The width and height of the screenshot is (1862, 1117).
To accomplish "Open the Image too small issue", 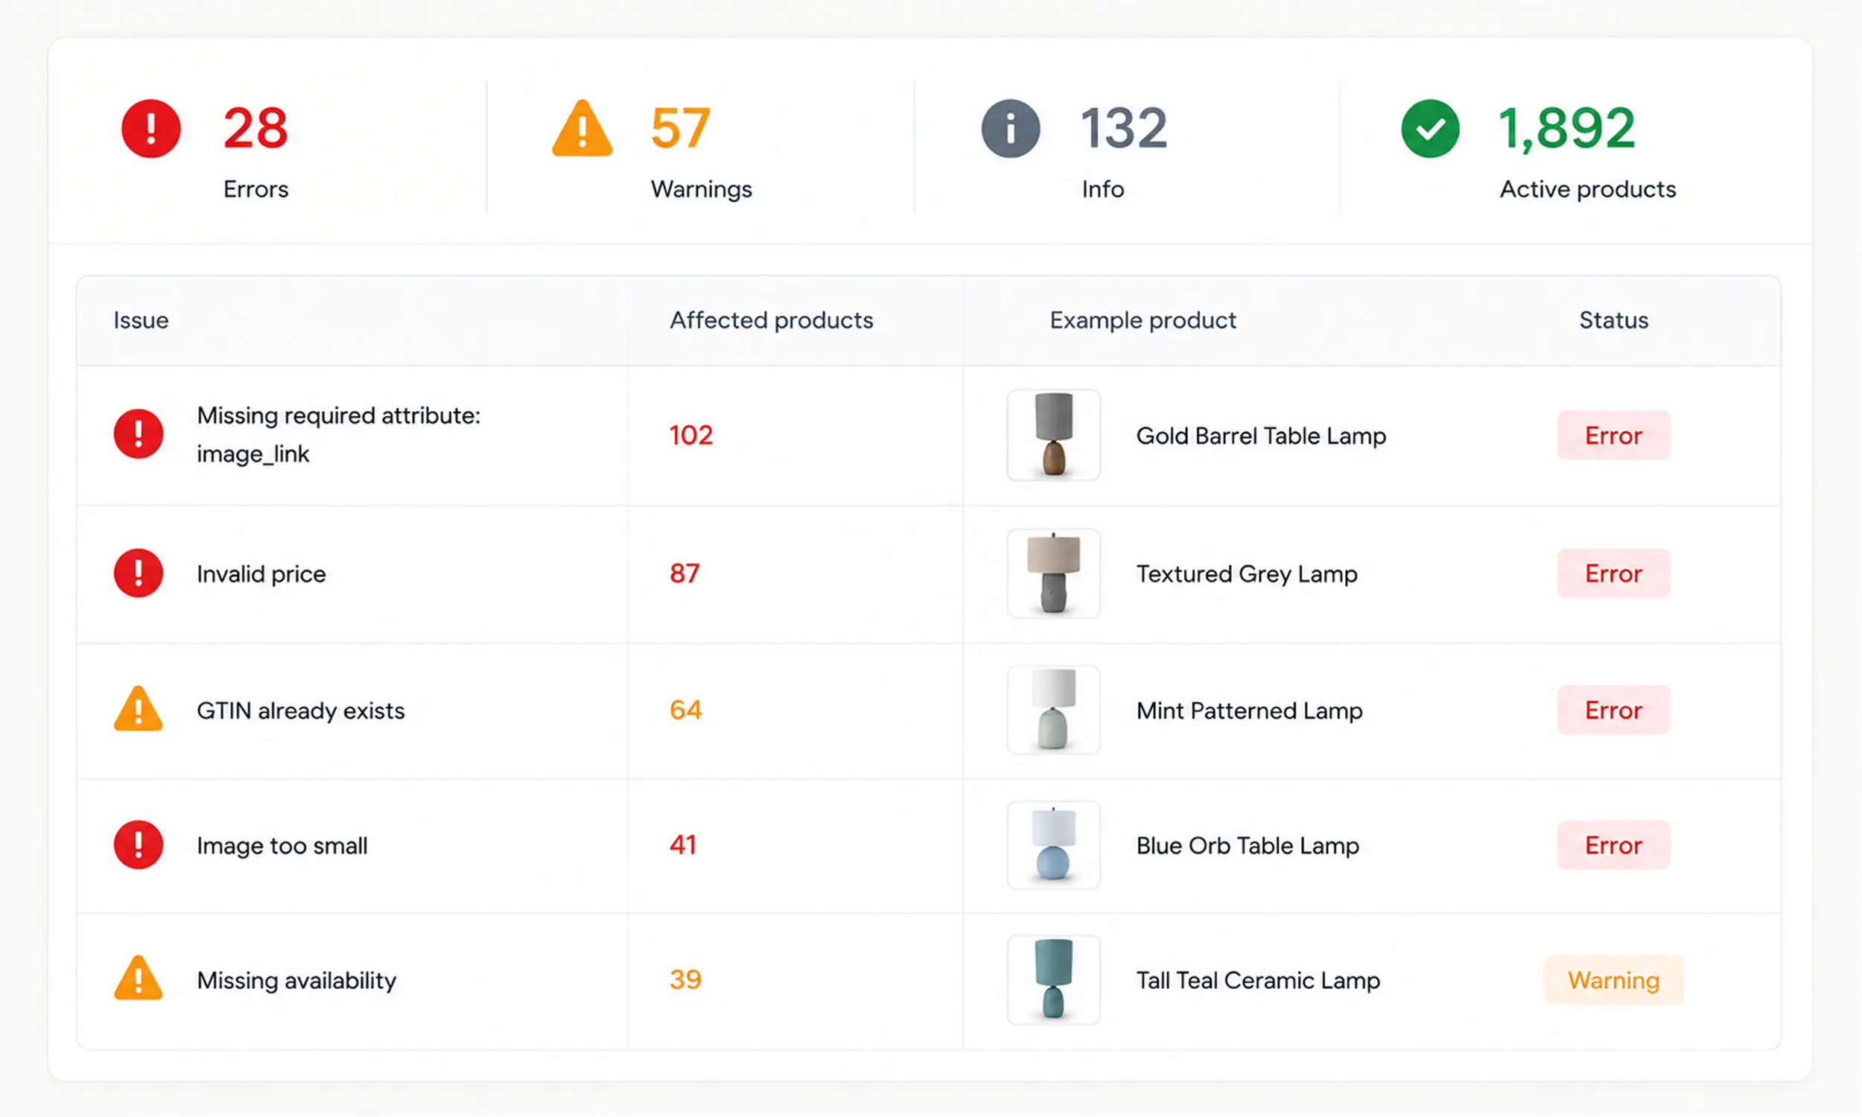I will click(x=282, y=846).
